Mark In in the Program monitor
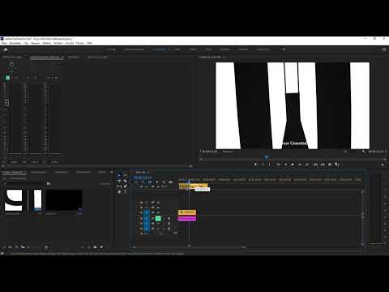This screenshot has width=389, height=292. (263, 165)
